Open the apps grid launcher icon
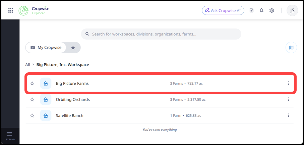 (x=11, y=10)
